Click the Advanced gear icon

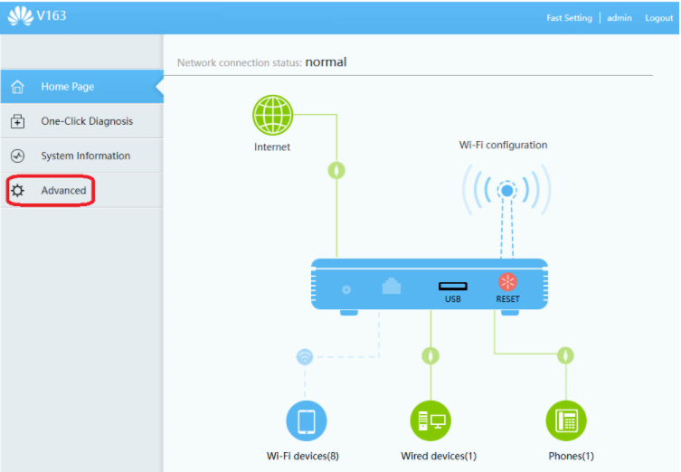(x=17, y=191)
